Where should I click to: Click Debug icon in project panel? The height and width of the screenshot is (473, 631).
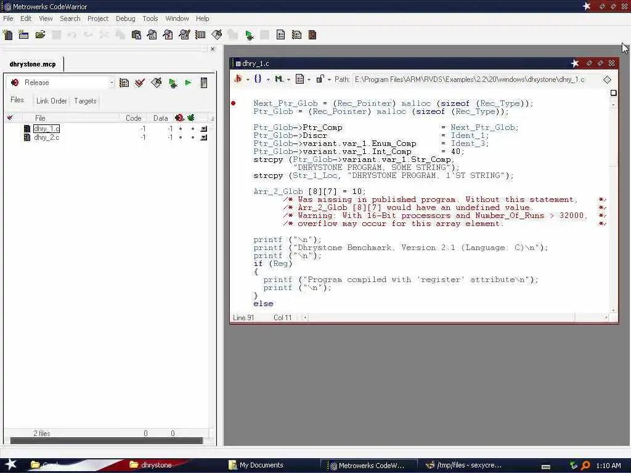click(x=173, y=83)
